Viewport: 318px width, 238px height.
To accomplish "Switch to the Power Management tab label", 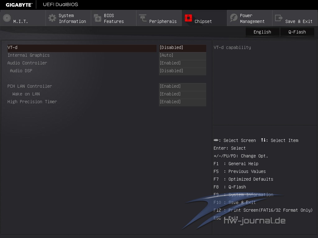I will [252, 19].
